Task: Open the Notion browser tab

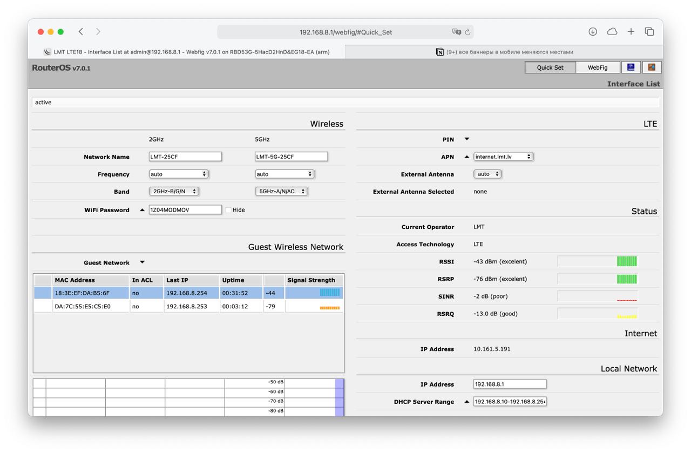Action: 504,52
